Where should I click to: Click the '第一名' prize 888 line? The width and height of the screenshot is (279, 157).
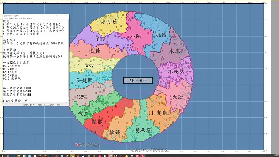pyautogui.click(x=17, y=88)
